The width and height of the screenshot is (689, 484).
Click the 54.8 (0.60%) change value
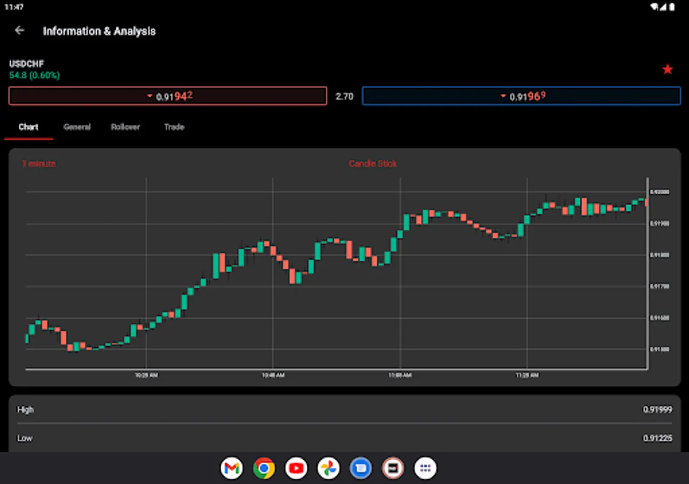[x=34, y=75]
